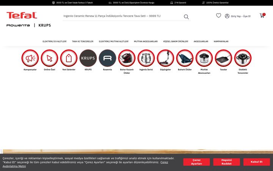273x171 pixels.
Task: Click Giriş Yap - Üye Ol link
Action: click(241, 16)
